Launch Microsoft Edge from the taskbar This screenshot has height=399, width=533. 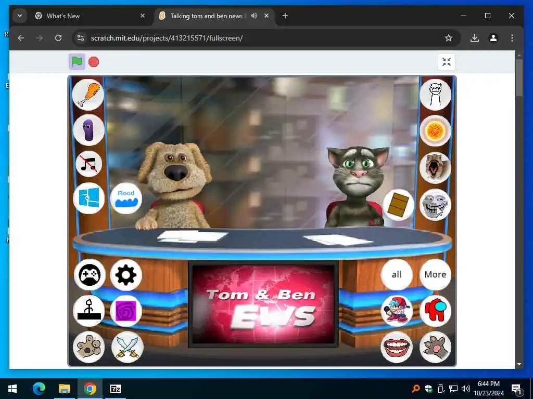tap(39, 389)
